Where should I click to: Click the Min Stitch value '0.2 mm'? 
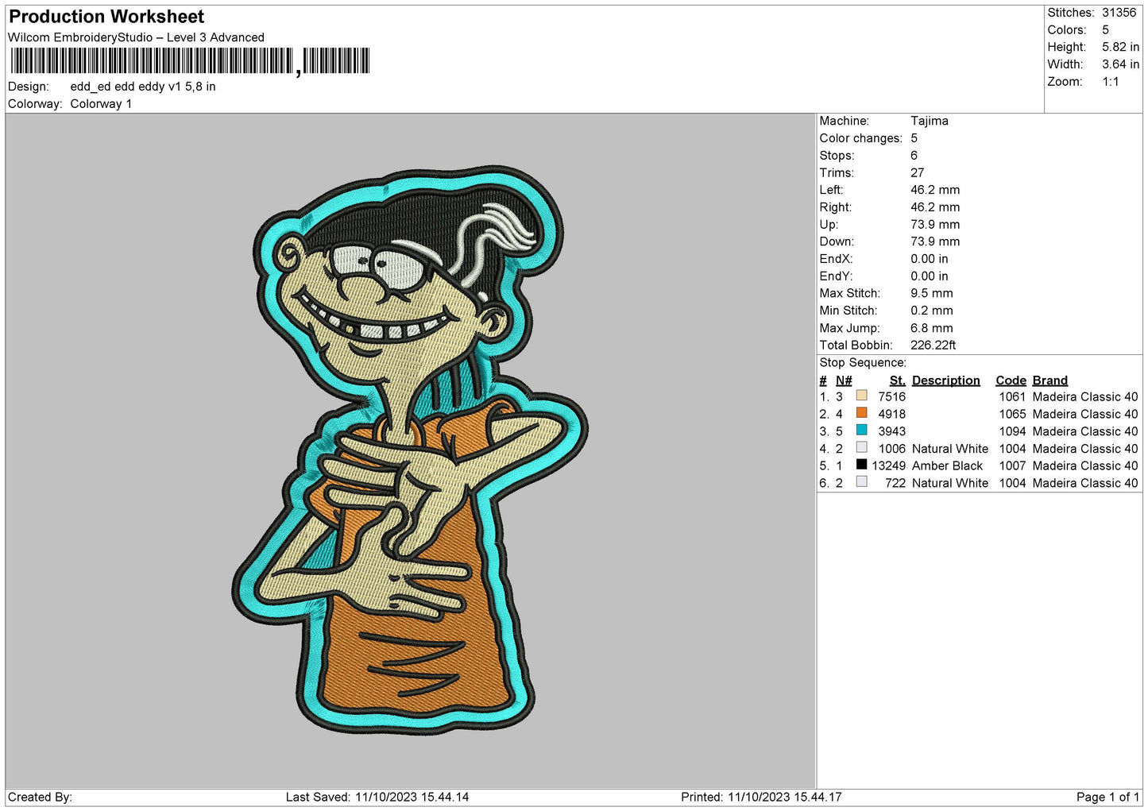click(931, 311)
